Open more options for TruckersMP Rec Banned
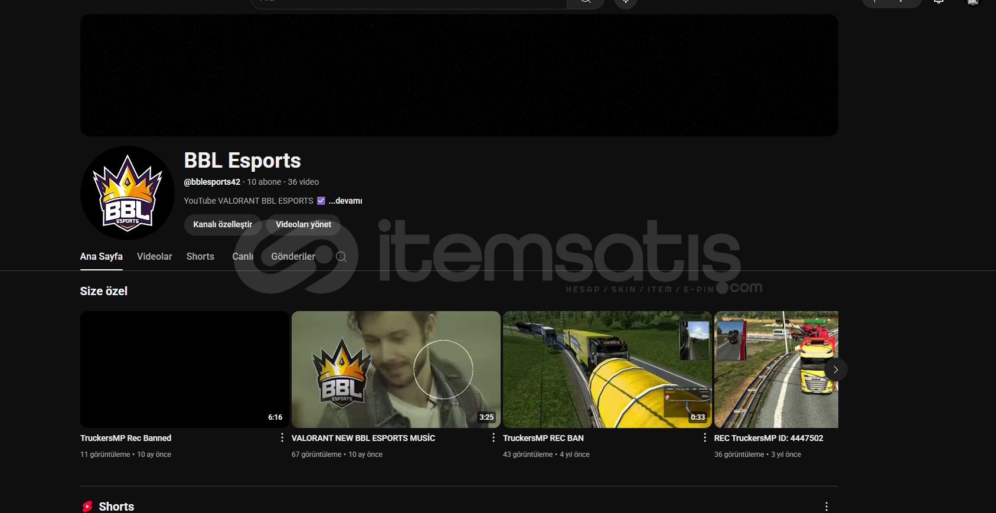This screenshot has height=513, width=996. point(282,437)
